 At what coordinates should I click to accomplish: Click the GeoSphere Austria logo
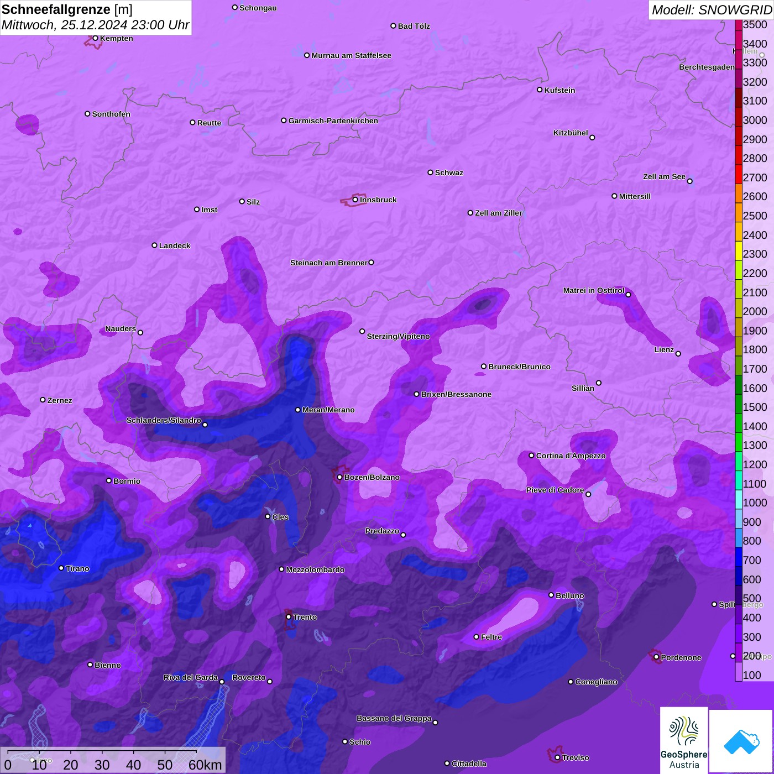click(x=684, y=740)
